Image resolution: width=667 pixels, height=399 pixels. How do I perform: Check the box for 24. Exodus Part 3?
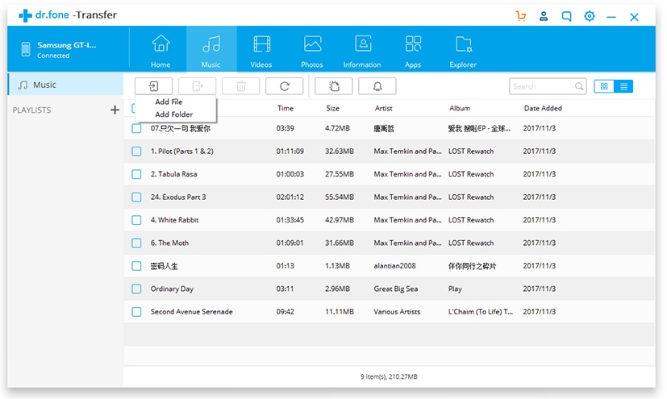[136, 197]
